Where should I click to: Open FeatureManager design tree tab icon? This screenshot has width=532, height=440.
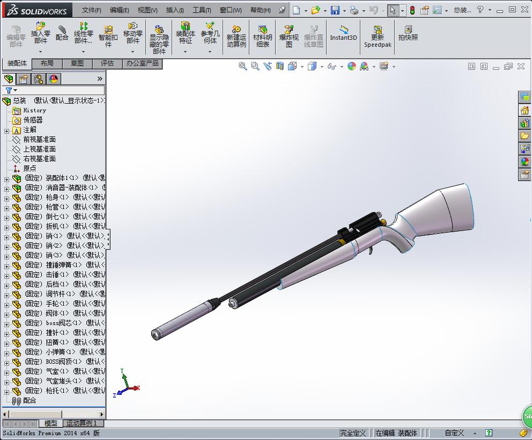pos(9,79)
